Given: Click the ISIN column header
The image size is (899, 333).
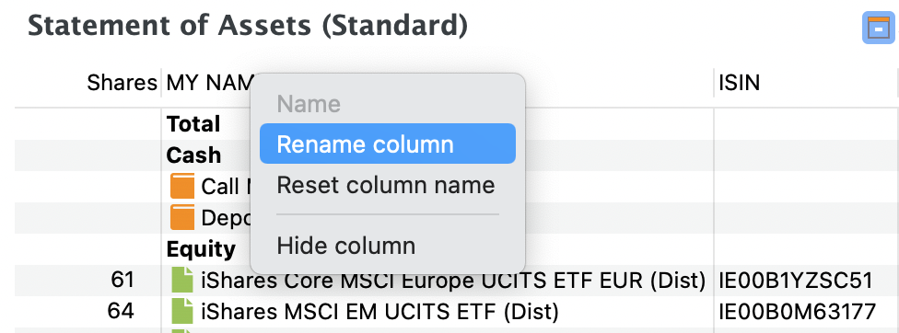Looking at the screenshot, I should coord(739,83).
